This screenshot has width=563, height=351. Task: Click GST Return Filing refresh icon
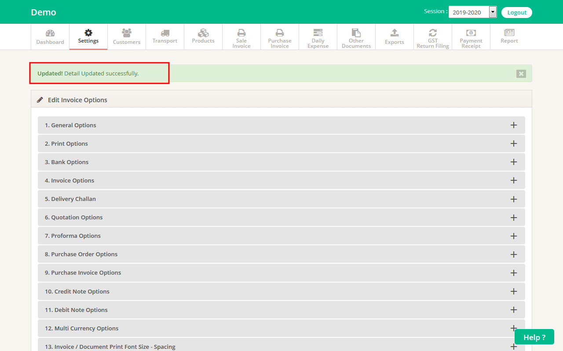(x=433, y=32)
